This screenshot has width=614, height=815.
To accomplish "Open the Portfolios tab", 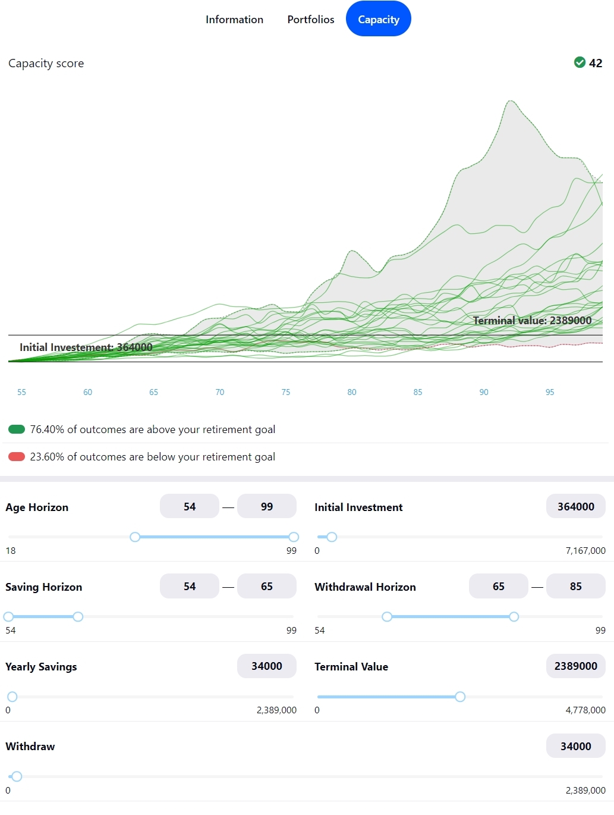I will pyautogui.click(x=311, y=19).
